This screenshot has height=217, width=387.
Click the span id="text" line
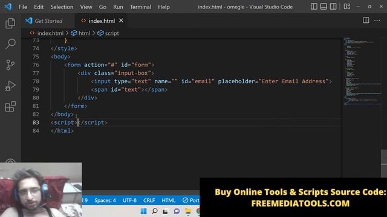(129, 90)
